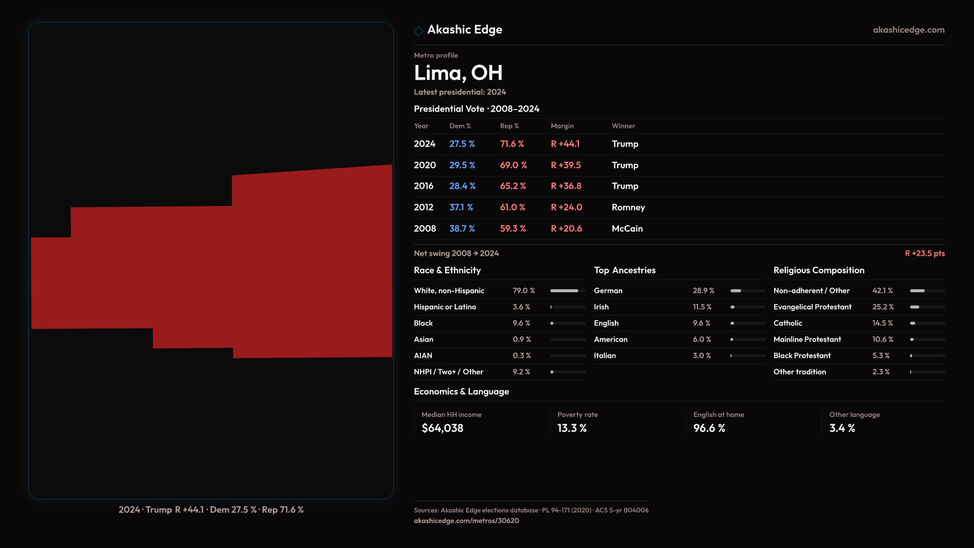This screenshot has height=548, width=974.
Task: Click the Median HH income value
Action: [x=442, y=428]
